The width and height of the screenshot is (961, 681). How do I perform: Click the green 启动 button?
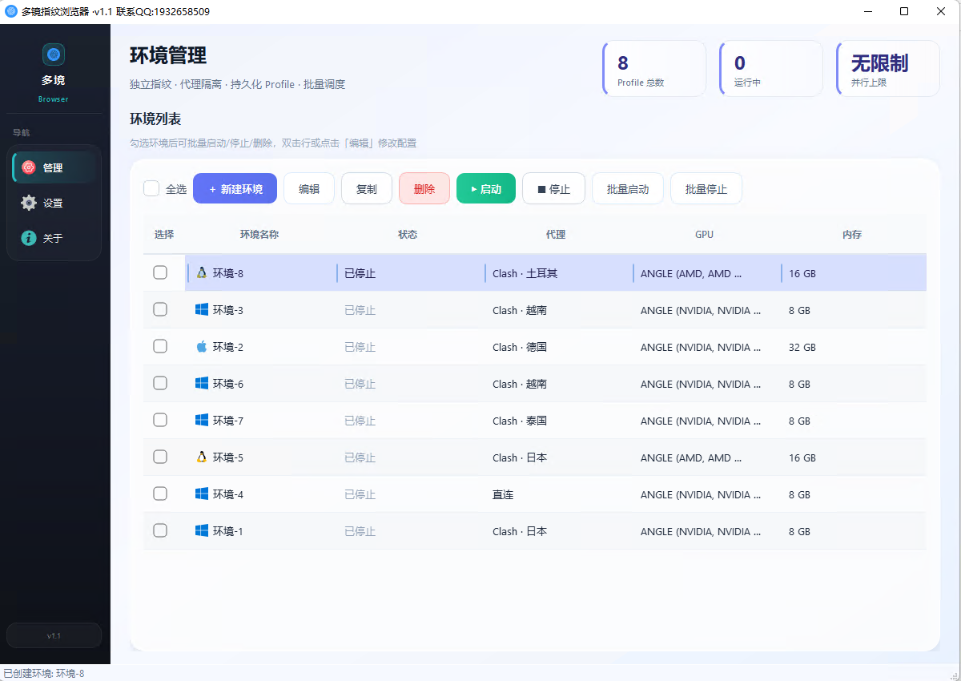[486, 188]
